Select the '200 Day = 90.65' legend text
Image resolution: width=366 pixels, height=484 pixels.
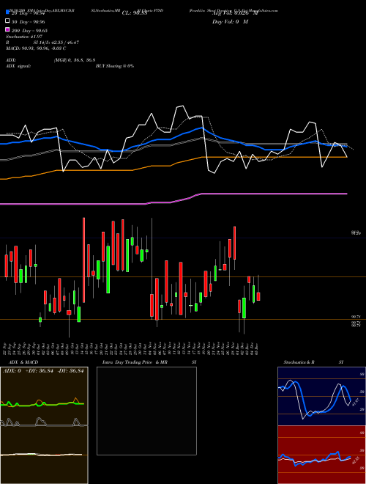pyautogui.click(x=29, y=31)
